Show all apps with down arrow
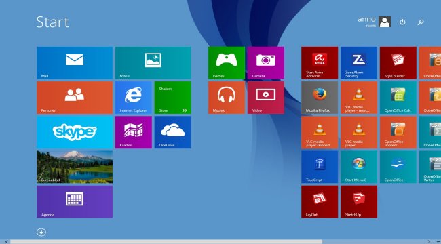Viewport: 441px width, 244px height. pyautogui.click(x=41, y=232)
